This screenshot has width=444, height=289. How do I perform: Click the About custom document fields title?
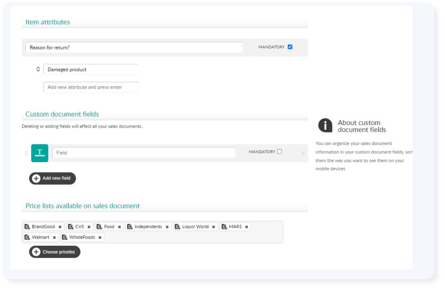(x=362, y=126)
